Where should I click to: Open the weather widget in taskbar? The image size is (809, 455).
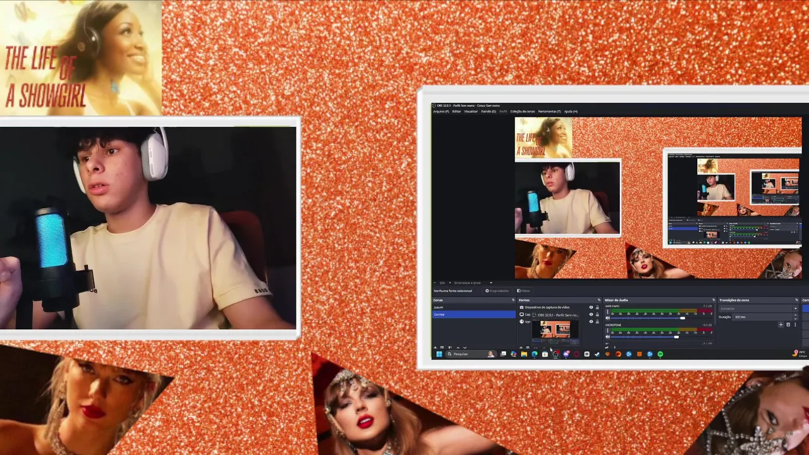coord(799,354)
